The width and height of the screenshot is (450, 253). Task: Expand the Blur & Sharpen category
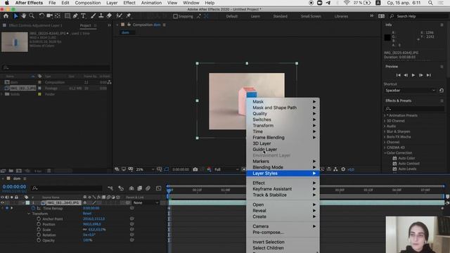pyautogui.click(x=385, y=131)
